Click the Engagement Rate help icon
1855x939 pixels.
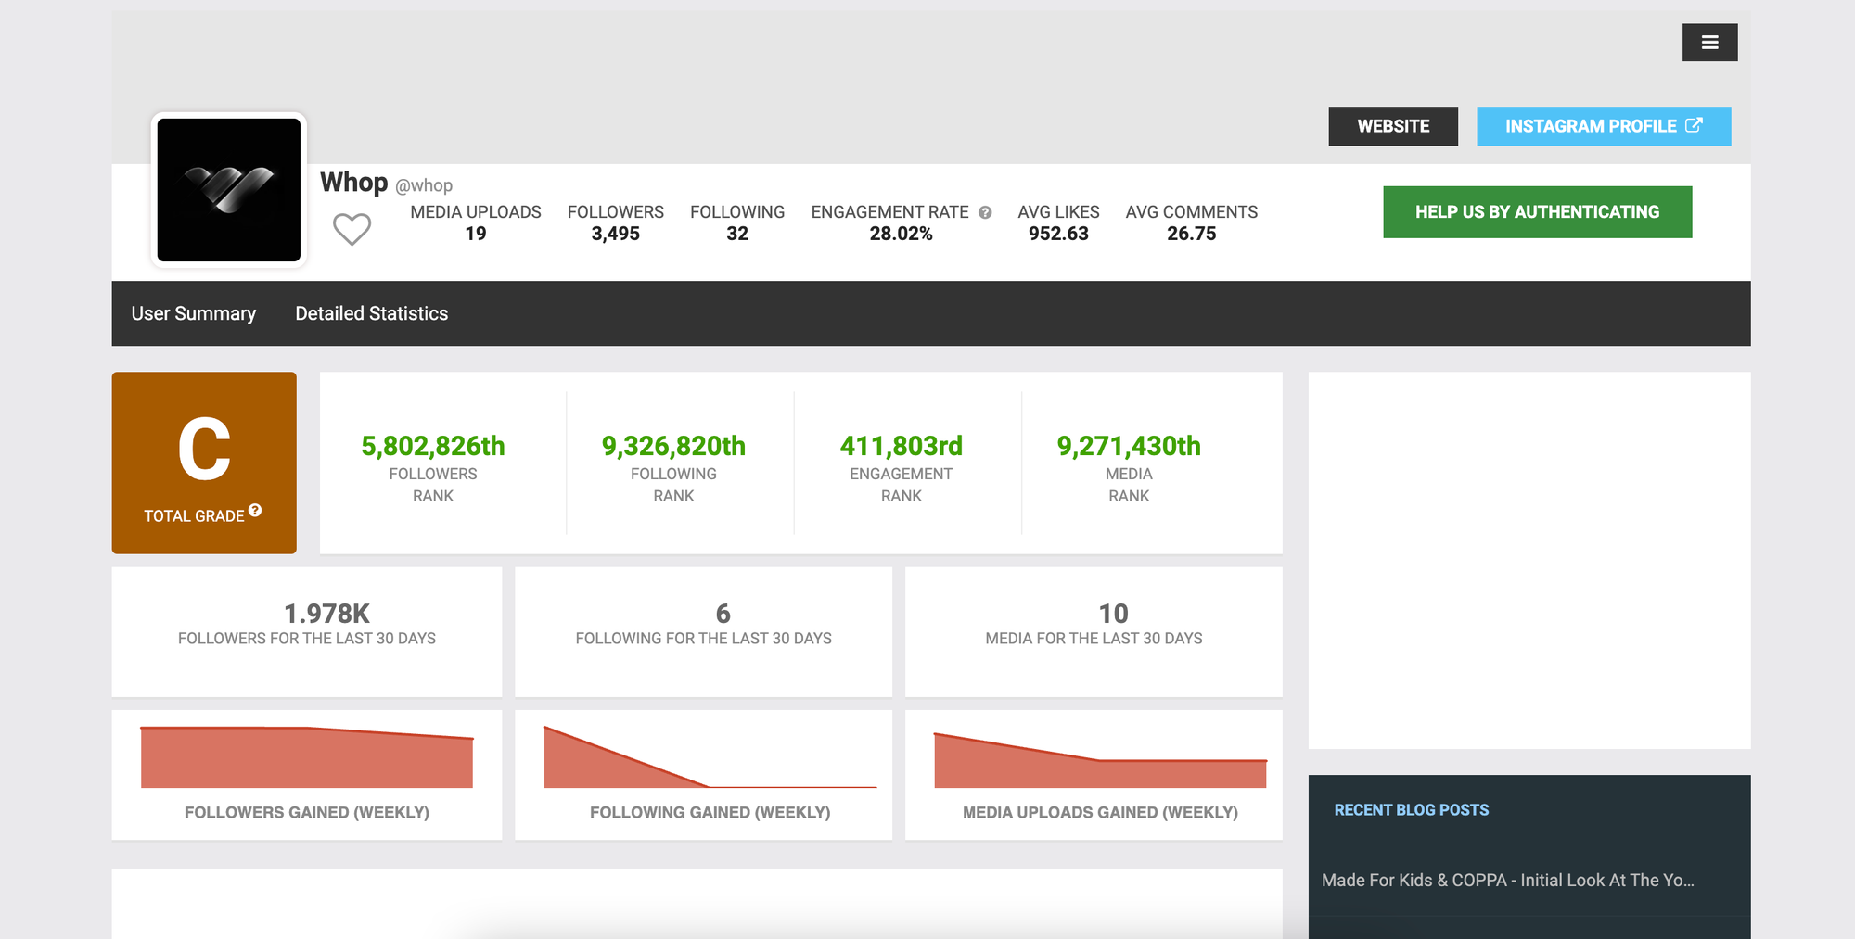(x=985, y=211)
